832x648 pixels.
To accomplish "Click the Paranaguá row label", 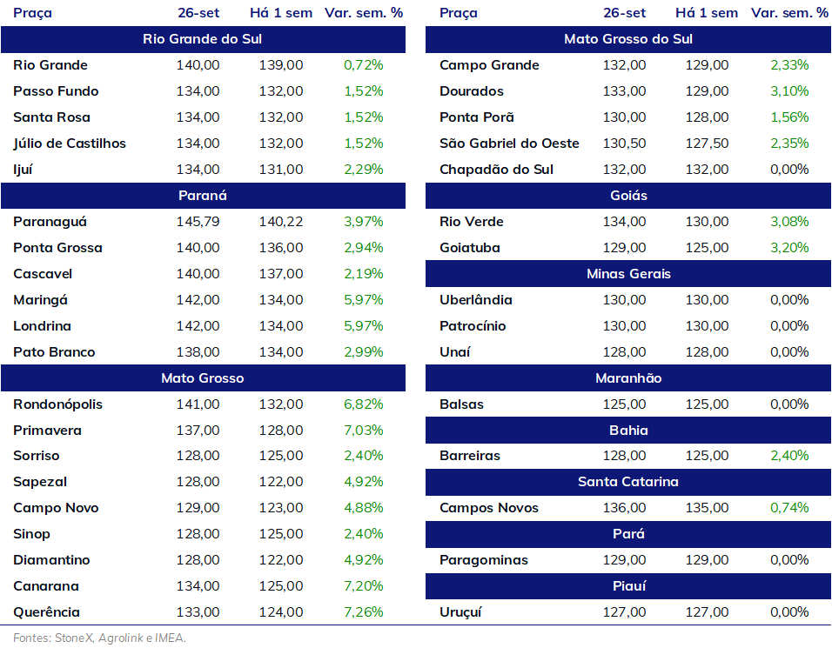I will [50, 222].
